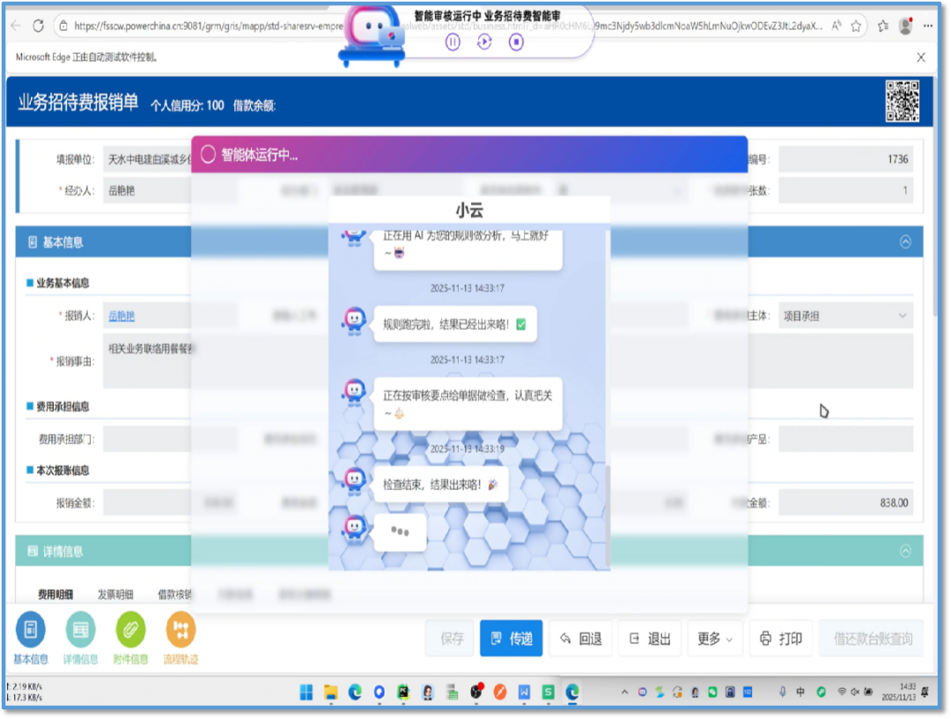Open the taskbar clock and date
Viewport: 951px width, 719px height.
[x=899, y=693]
